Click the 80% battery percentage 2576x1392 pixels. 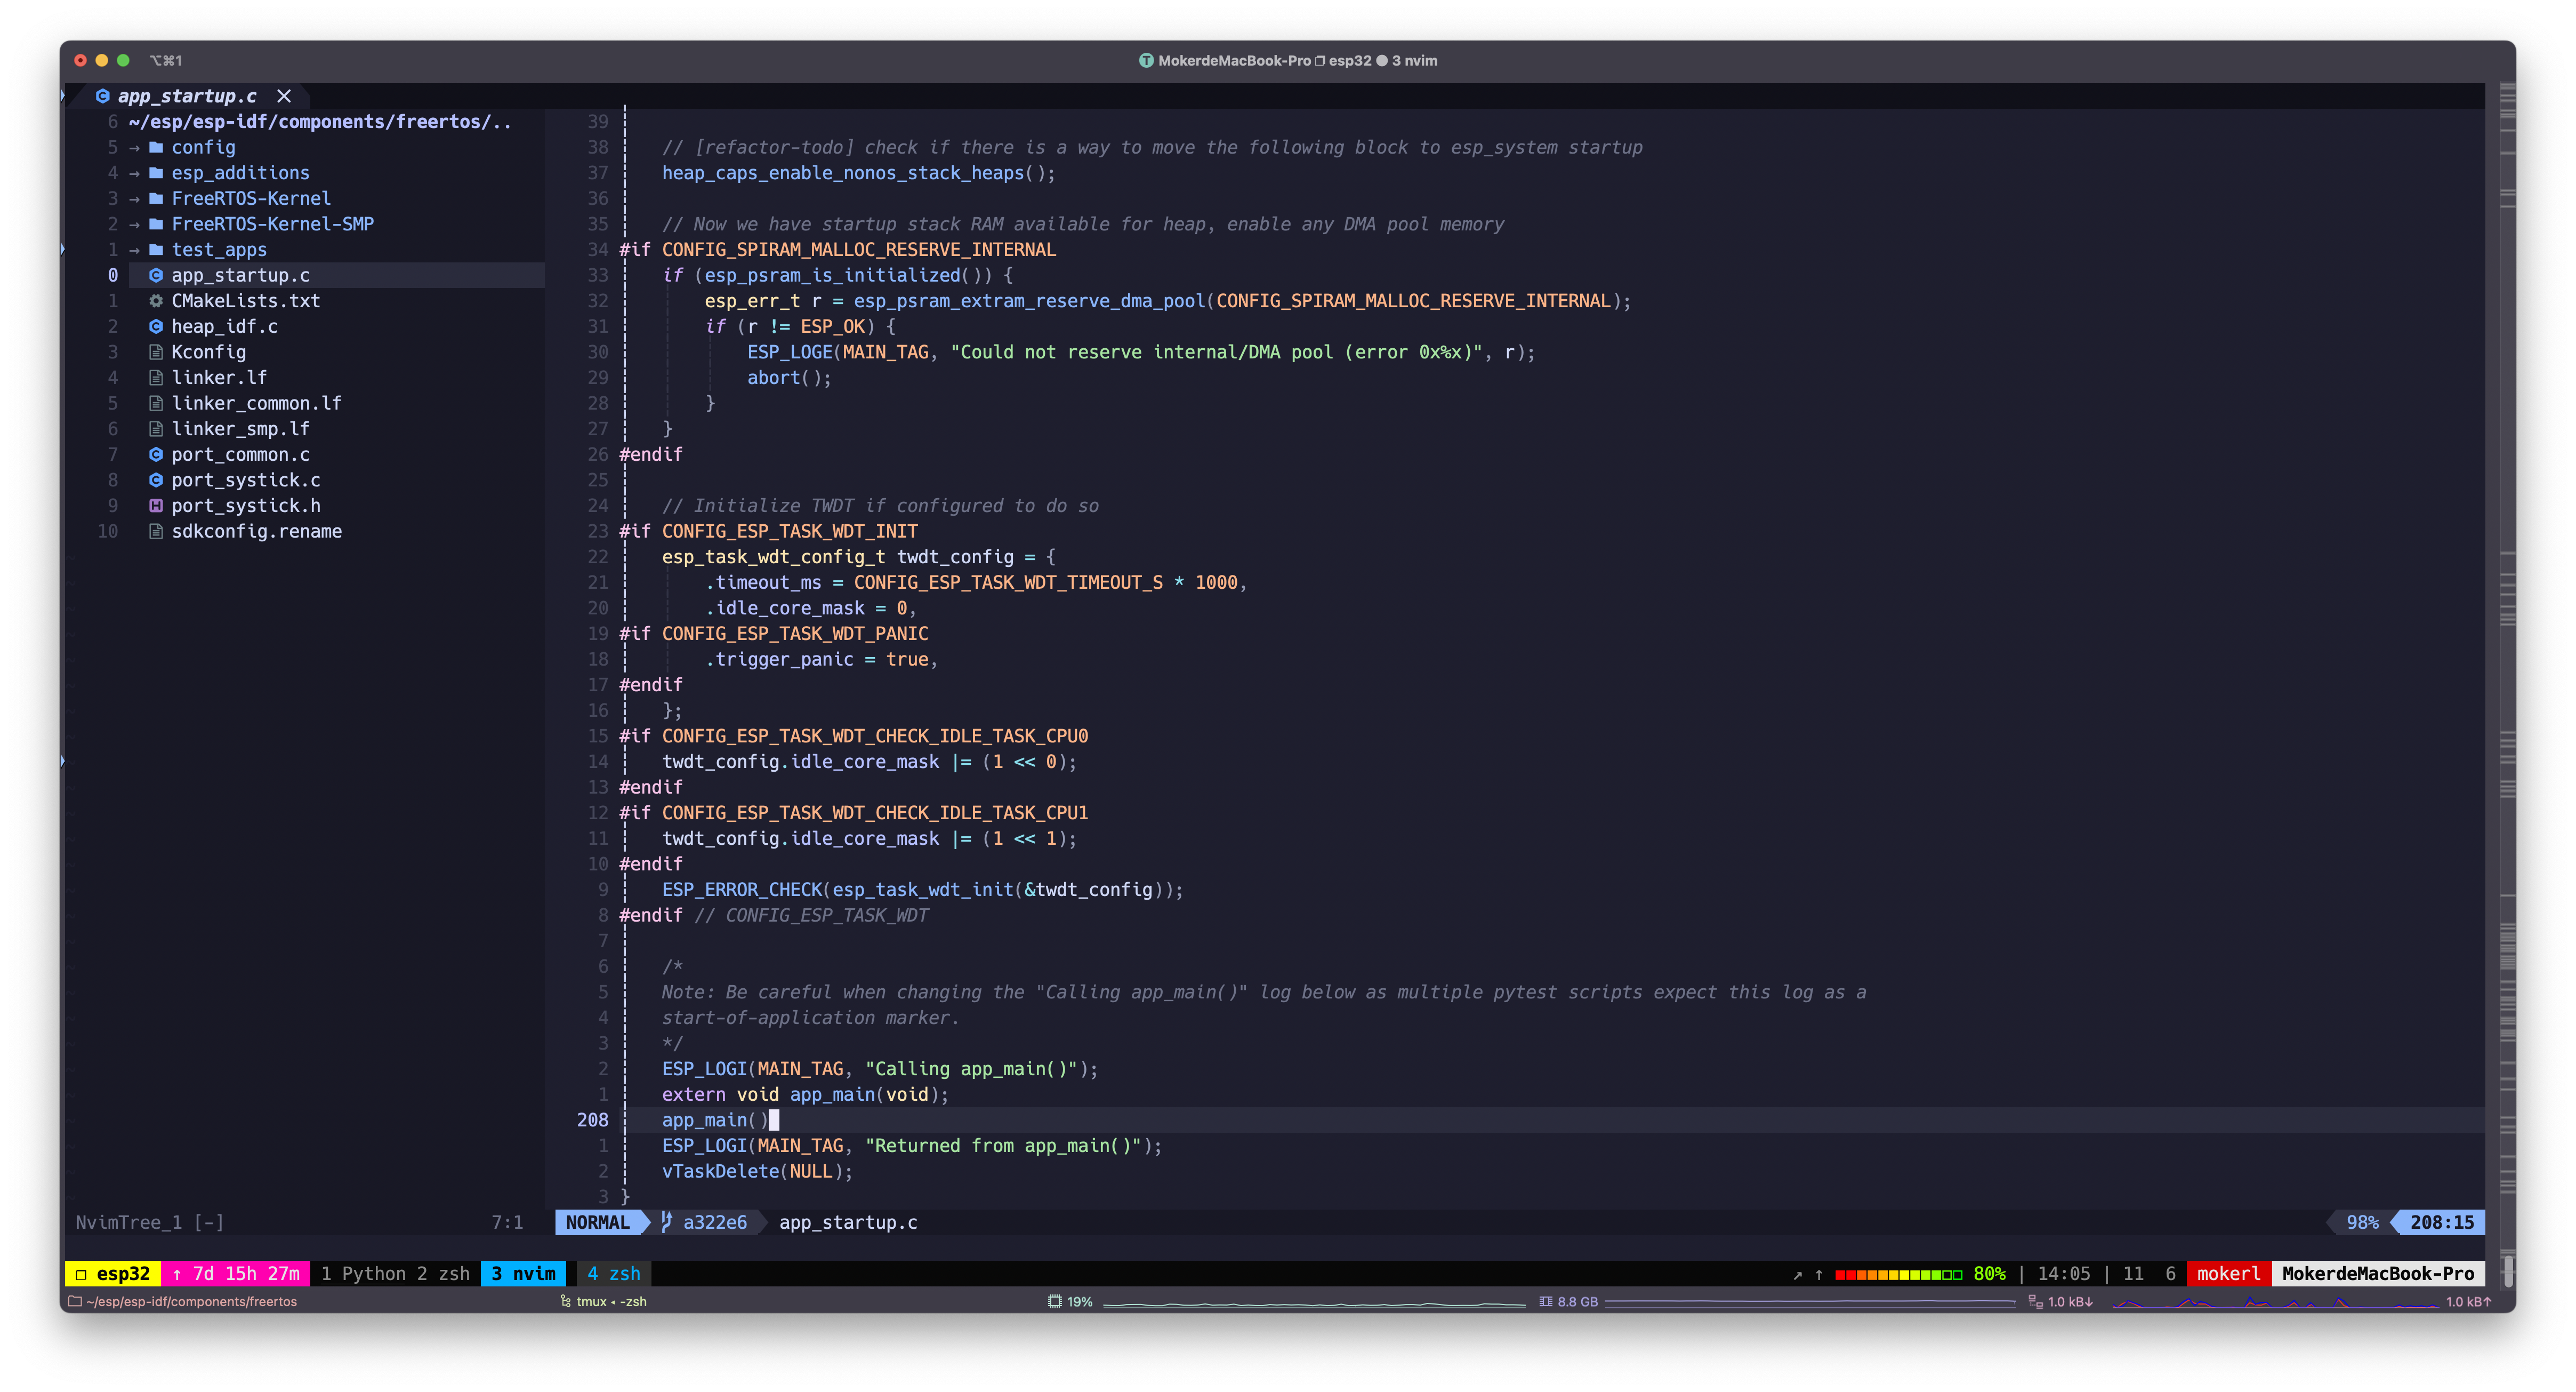(x=1989, y=1273)
